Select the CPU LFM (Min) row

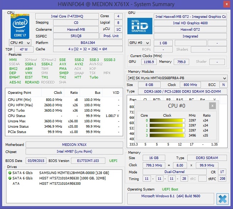[x=64, y=100]
